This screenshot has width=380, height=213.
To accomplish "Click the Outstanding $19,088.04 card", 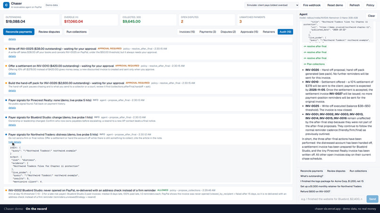I will click(32, 20).
